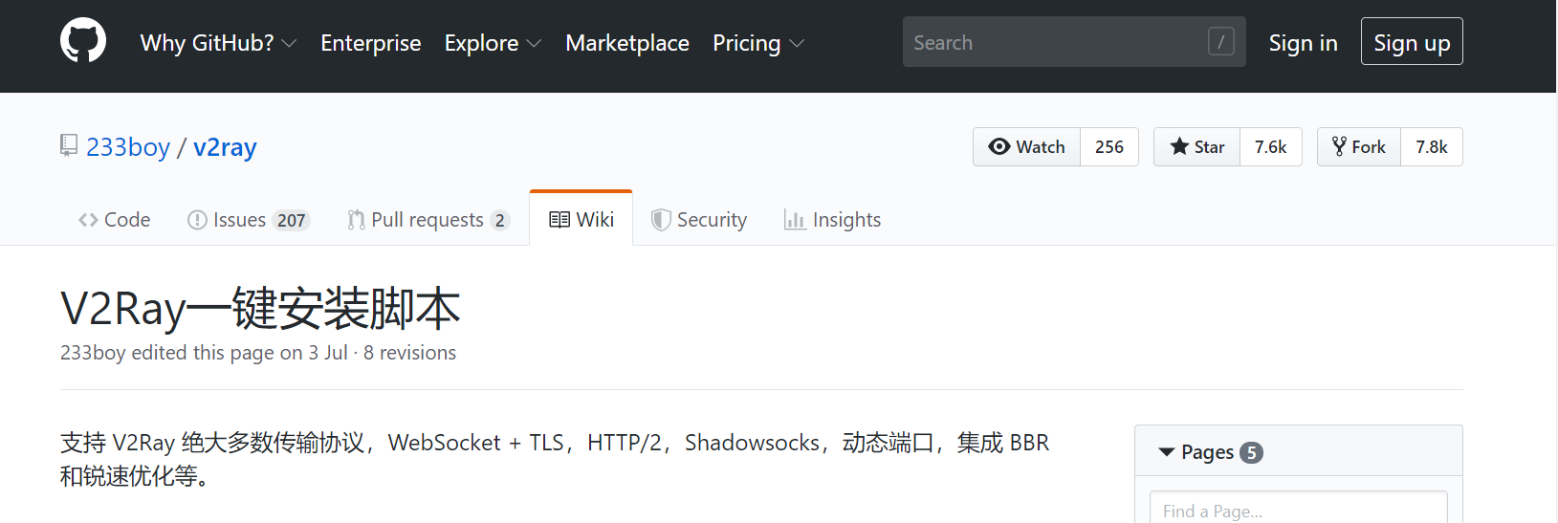Click the Watch eye icon button
This screenshot has height=523, width=1558.
point(1027,147)
